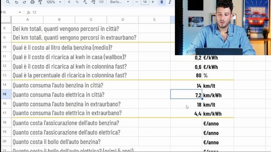The image size is (271, 152).
Task: Click the empty value cell in row 19
Action: pyautogui.click(x=186, y=132)
